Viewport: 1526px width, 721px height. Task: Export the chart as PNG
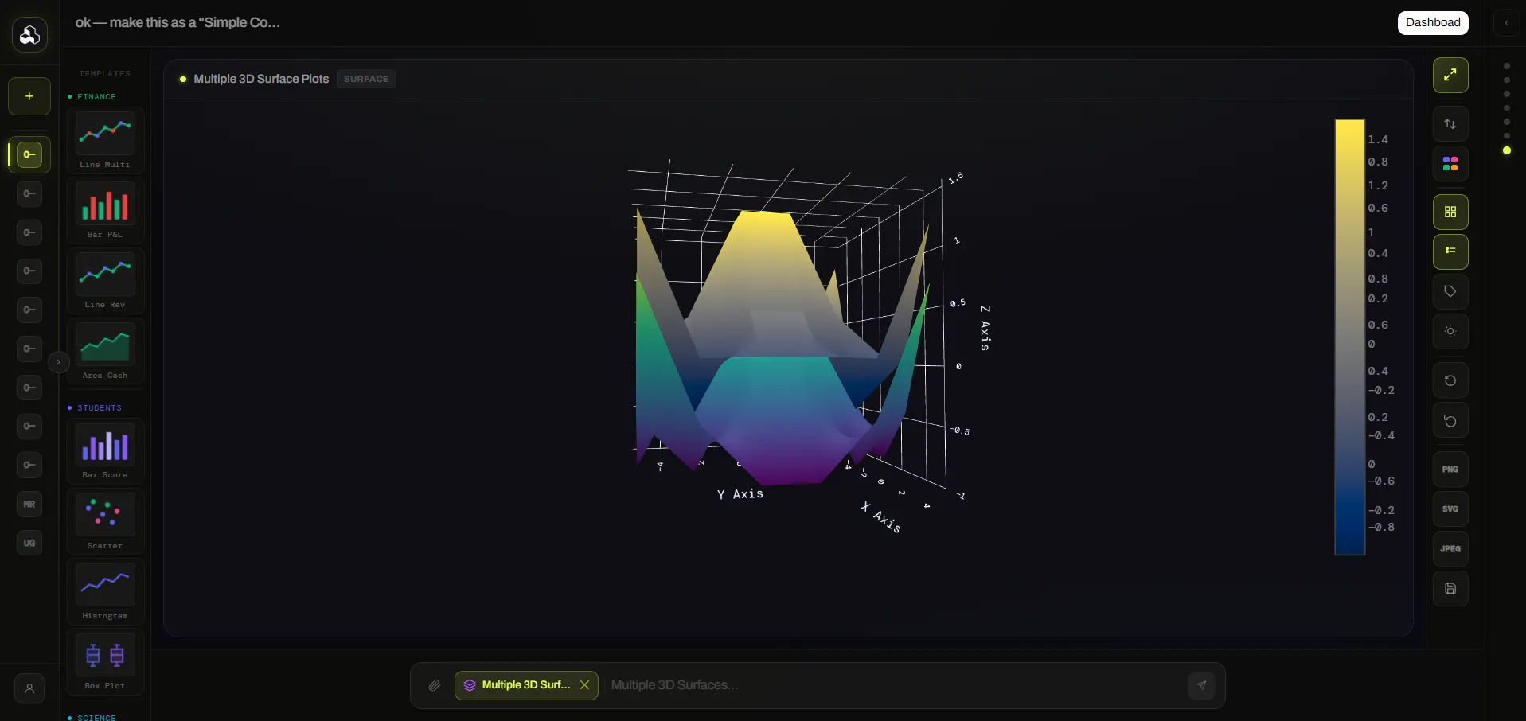click(1450, 470)
